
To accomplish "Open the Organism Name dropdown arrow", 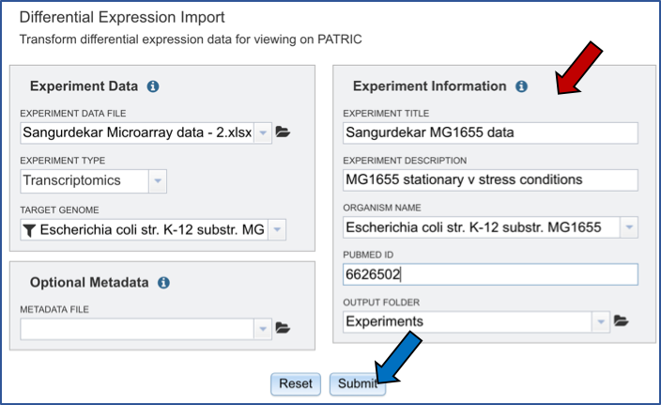I will (x=628, y=227).
